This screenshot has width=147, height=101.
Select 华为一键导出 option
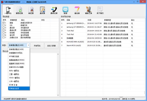pos(19,71)
